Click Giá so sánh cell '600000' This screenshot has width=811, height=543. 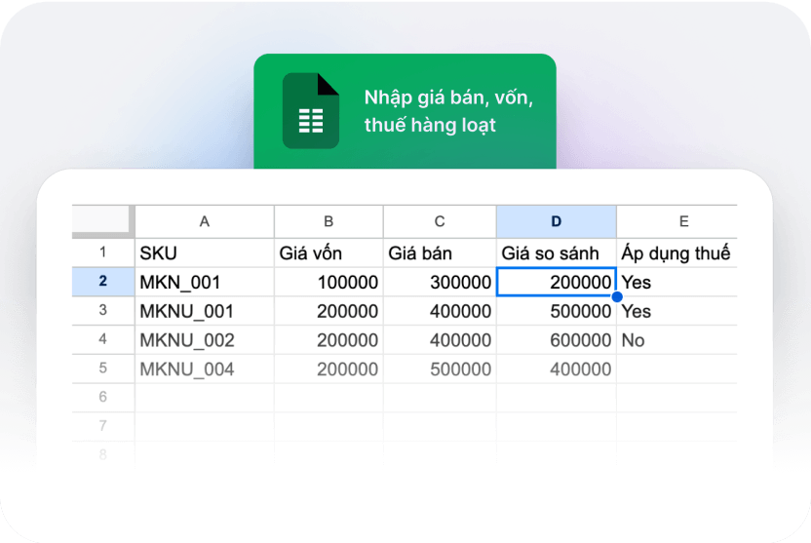tap(556, 340)
